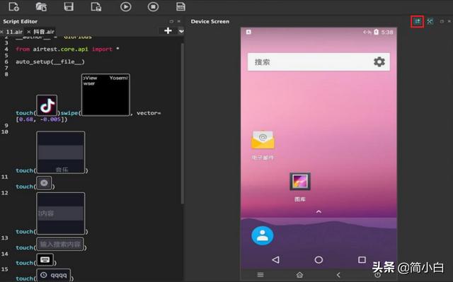This screenshot has height=282, width=453.
Task: Open the 图库 gallery app
Action: pyautogui.click(x=300, y=187)
